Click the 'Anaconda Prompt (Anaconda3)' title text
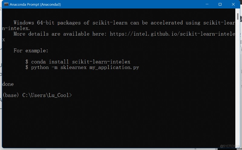Screen dimensions: 242x150 click(x=35, y=5)
